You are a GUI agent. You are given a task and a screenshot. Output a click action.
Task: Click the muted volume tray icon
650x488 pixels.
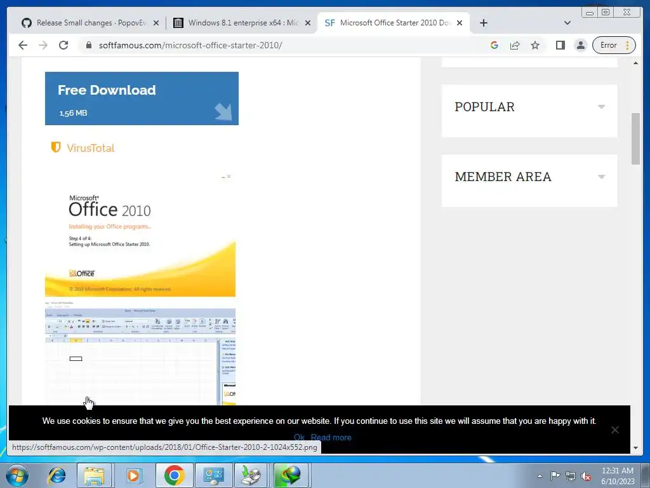tap(586, 476)
